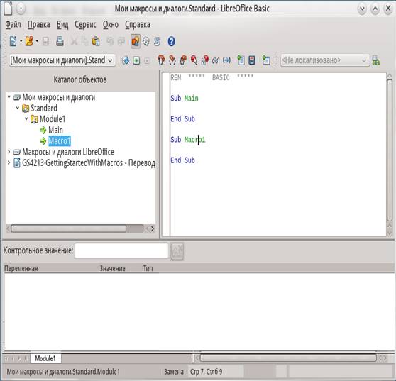The image size is (396, 381).
Task: Click the blue Help question mark icon
Action: coord(171,41)
